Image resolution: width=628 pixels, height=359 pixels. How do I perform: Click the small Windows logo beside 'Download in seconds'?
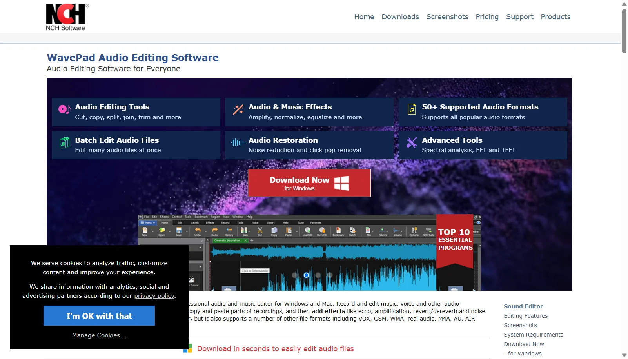click(188, 348)
